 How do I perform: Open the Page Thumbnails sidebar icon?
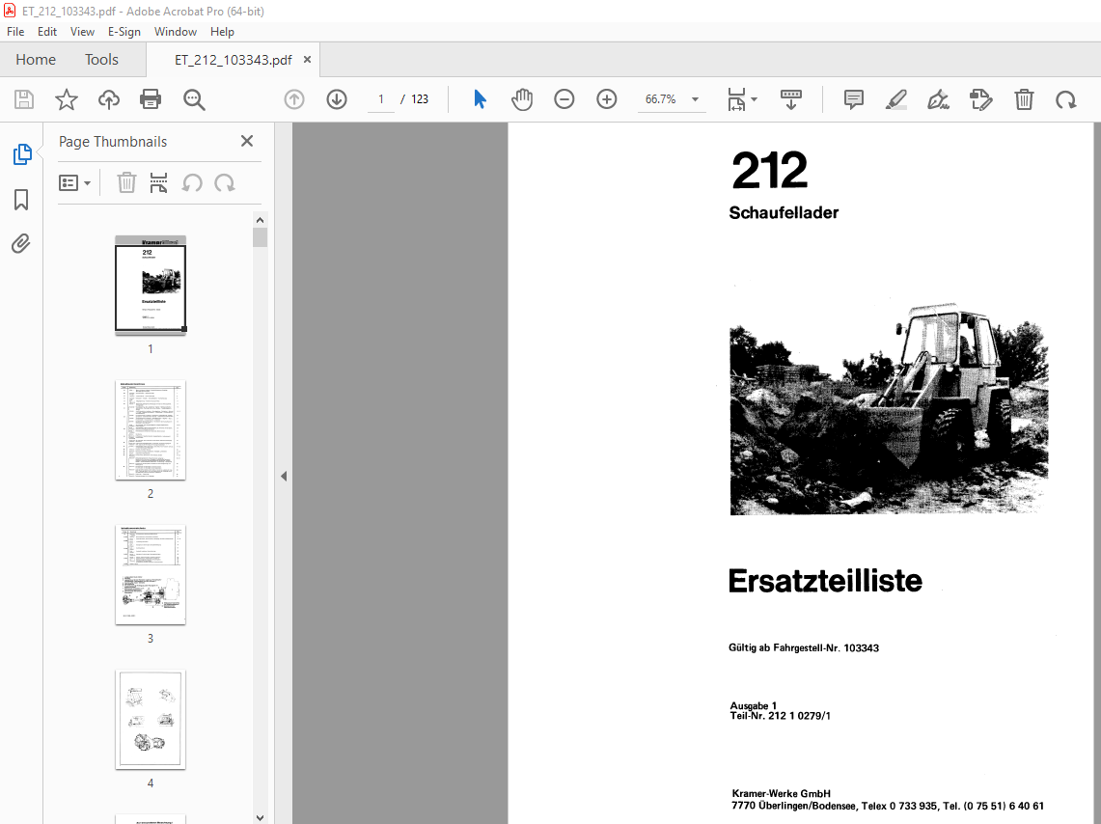click(22, 154)
